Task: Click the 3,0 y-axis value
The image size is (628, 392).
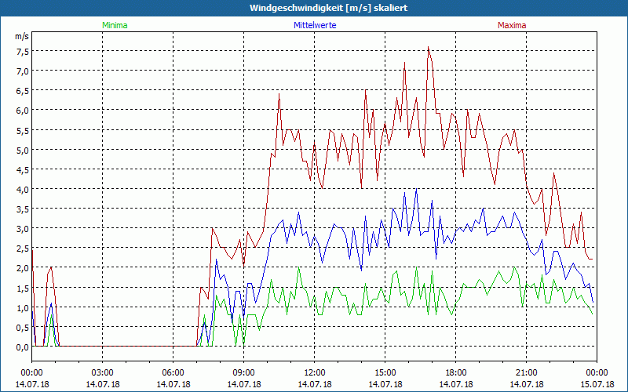Action: pos(23,229)
